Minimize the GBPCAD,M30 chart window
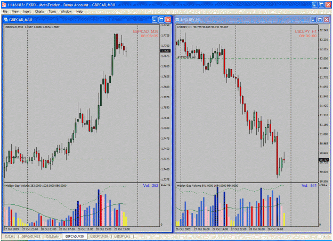Image resolution: width=333 pixels, height=241 pixels. pos(155,20)
